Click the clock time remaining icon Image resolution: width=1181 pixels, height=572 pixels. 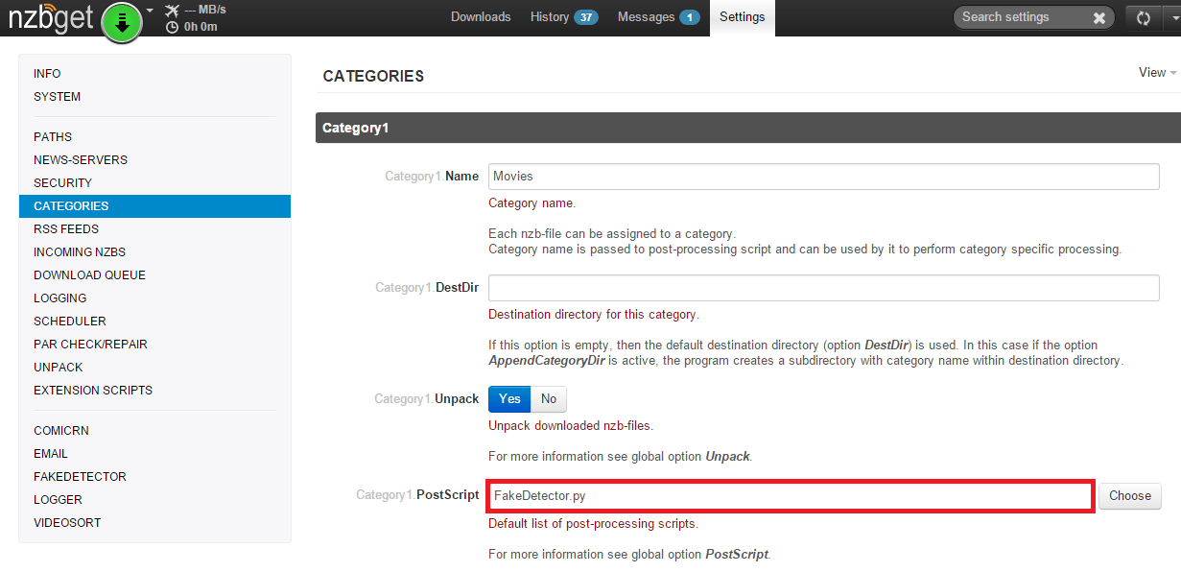[x=172, y=27]
